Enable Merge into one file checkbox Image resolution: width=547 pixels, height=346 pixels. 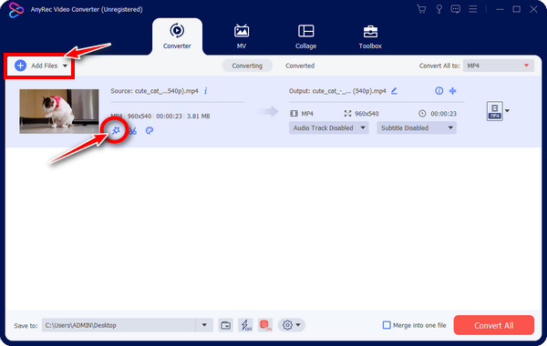(x=387, y=325)
